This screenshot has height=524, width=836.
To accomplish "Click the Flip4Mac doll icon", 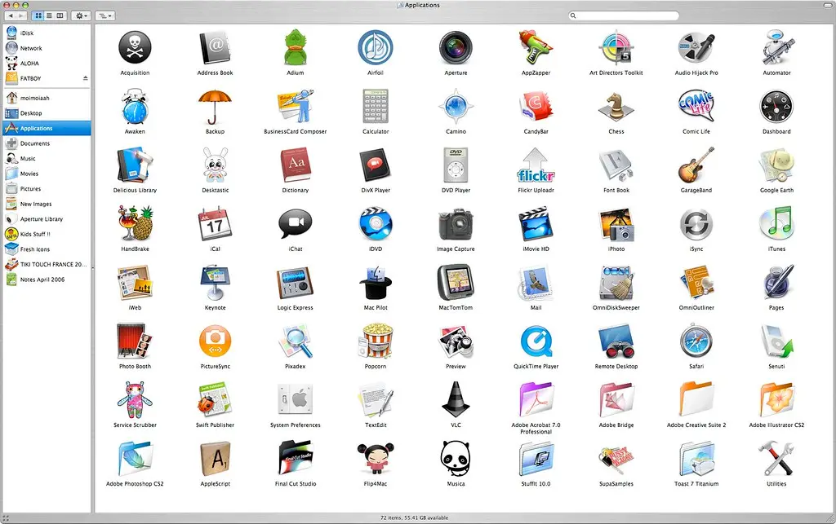I will click(x=376, y=459).
